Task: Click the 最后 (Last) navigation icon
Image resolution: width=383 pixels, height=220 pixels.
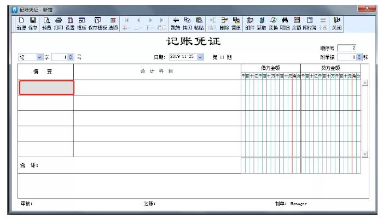Action: pyautogui.click(x=162, y=23)
